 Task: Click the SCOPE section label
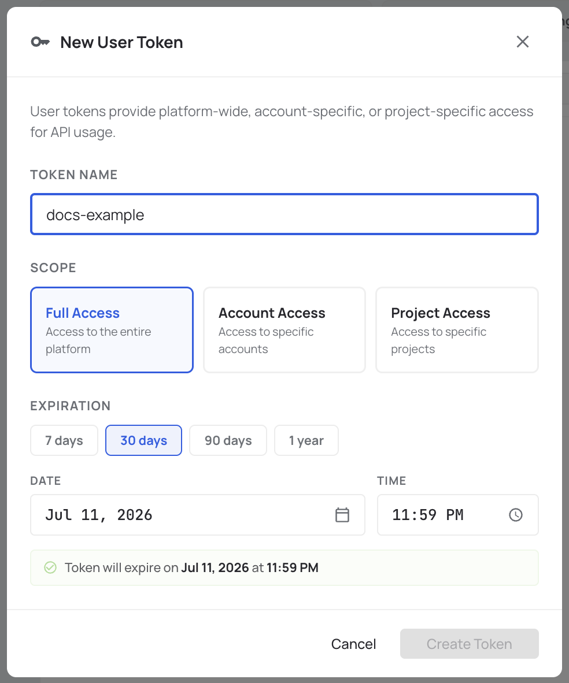(53, 268)
